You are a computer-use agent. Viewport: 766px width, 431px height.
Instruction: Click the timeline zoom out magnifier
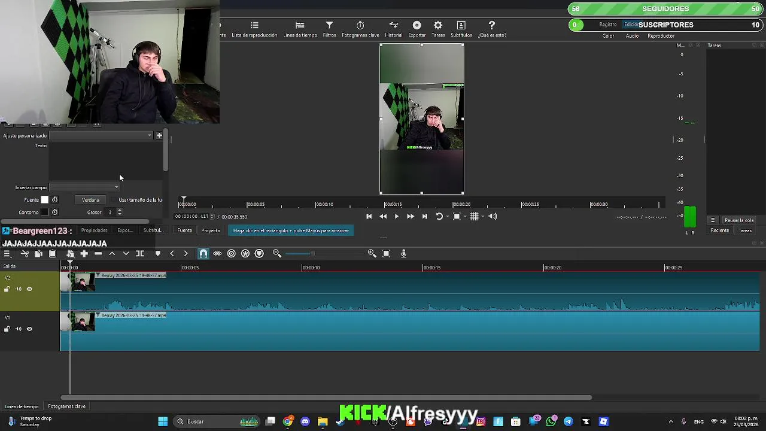277,254
